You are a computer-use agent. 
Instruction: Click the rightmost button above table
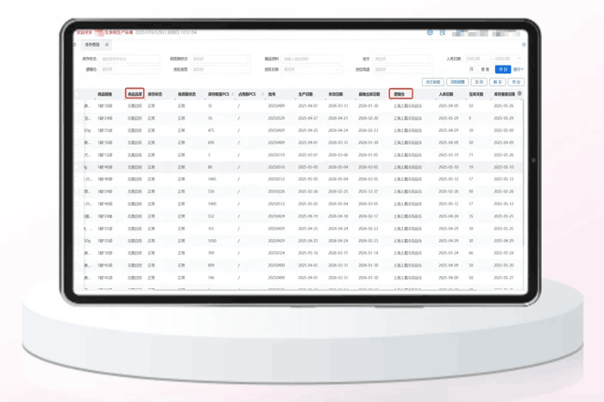click(x=516, y=82)
